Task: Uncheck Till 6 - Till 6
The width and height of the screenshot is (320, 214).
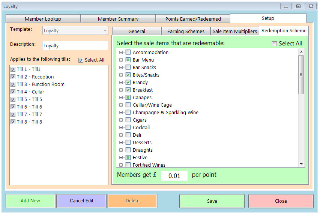Action: coord(13,107)
